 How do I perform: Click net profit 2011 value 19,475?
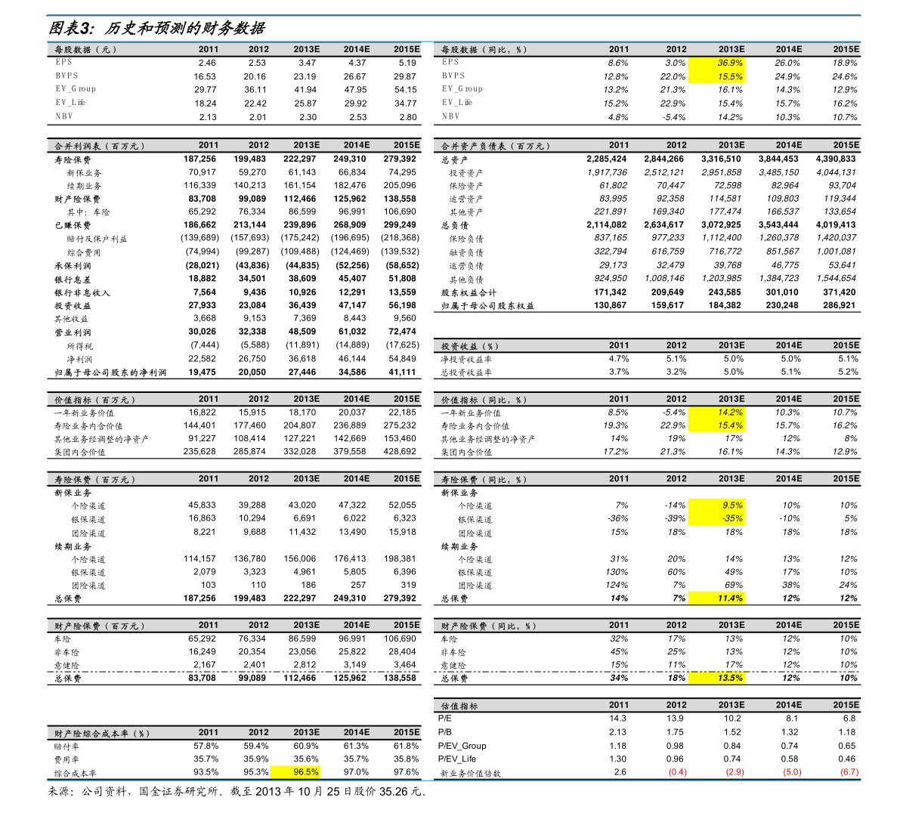coord(202,372)
